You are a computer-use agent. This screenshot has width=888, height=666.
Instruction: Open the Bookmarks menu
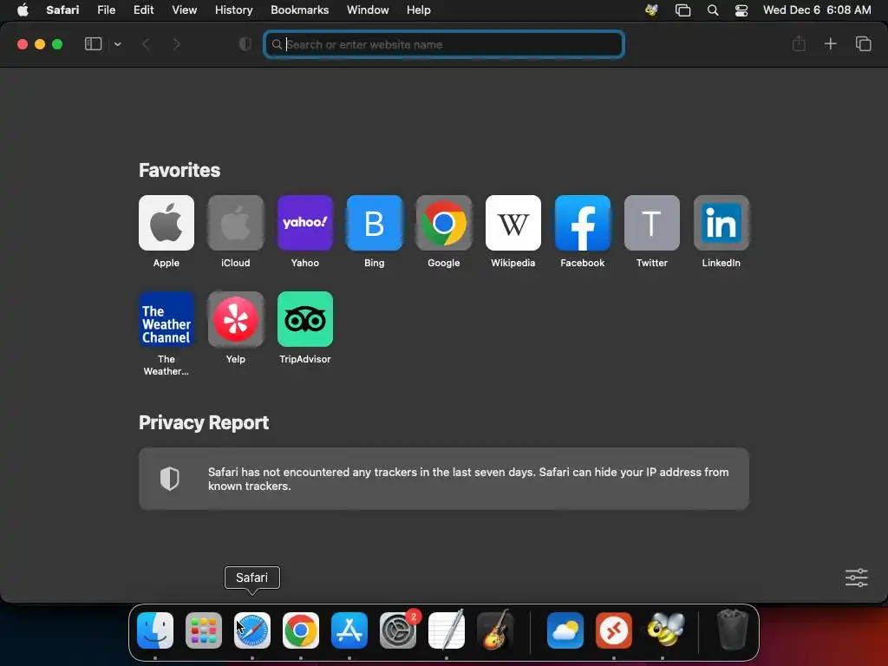click(299, 10)
